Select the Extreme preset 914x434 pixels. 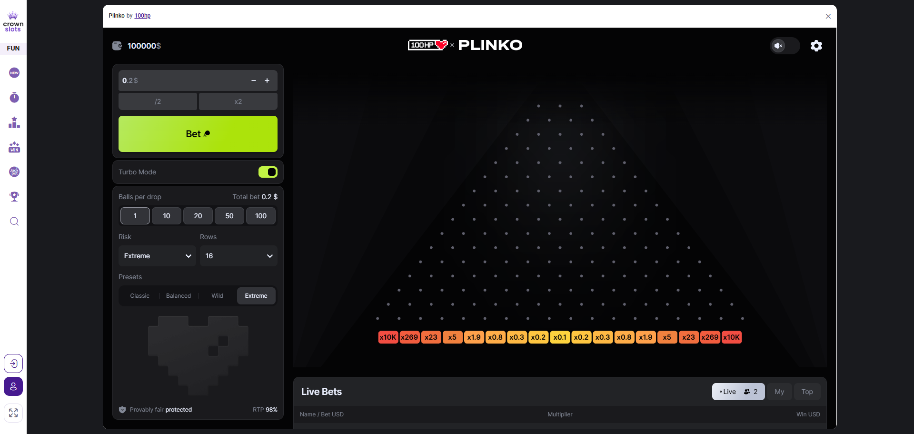[256, 296]
